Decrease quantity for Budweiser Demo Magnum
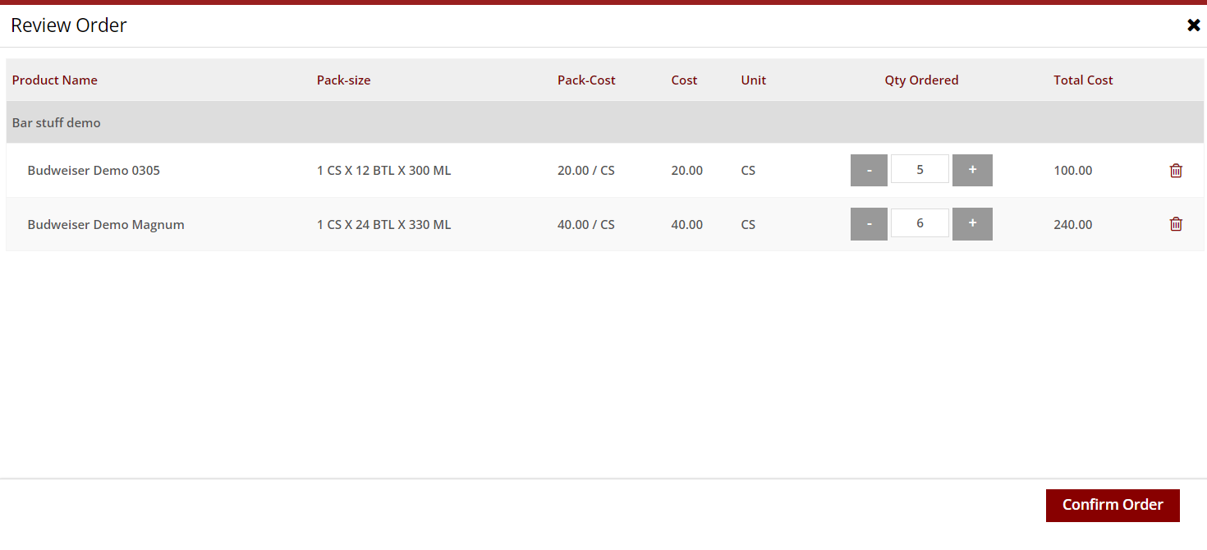The width and height of the screenshot is (1207, 550). [x=869, y=224]
